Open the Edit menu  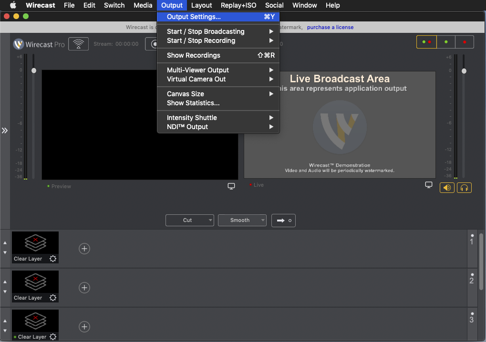pyautogui.click(x=89, y=5)
